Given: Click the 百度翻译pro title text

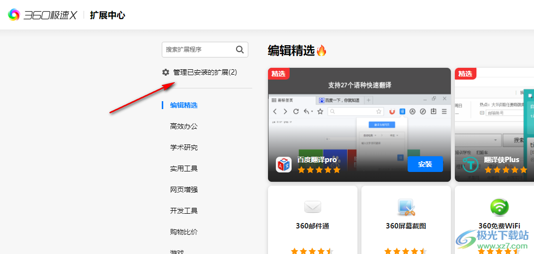Looking at the screenshot, I should [317, 160].
